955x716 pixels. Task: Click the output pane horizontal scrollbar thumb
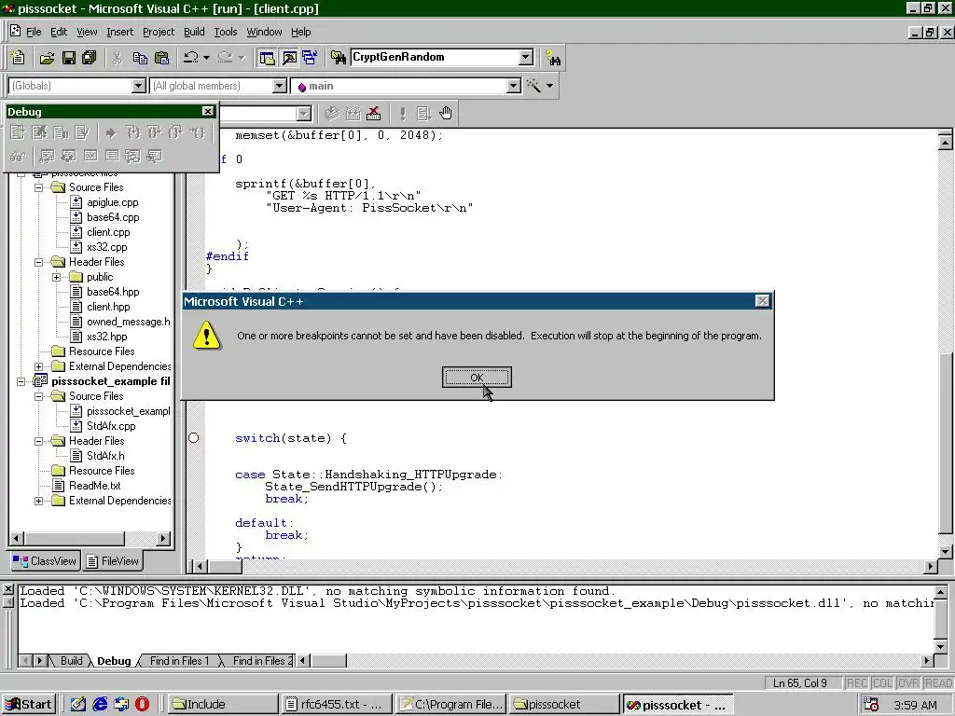(328, 661)
